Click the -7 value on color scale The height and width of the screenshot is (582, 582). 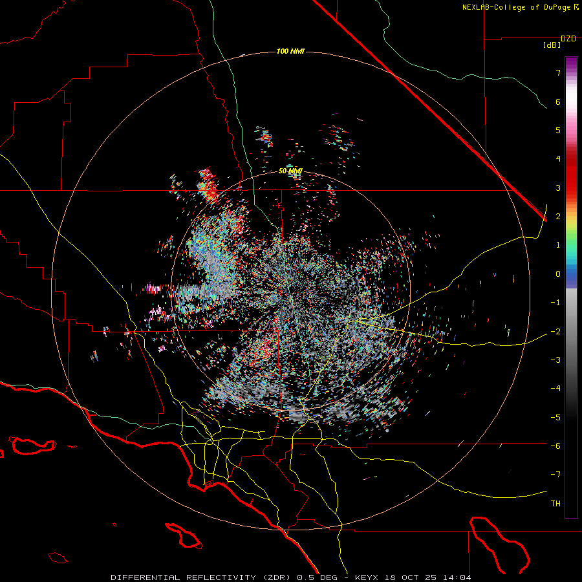[x=555, y=475]
